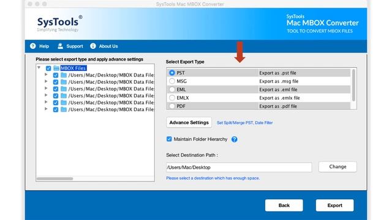Select PST export type radio button
This screenshot has width=392, height=220.
point(172,73)
